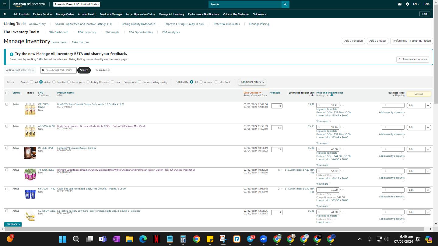
Task: Open Voice of the Customer nav item
Action: [x=236, y=14]
